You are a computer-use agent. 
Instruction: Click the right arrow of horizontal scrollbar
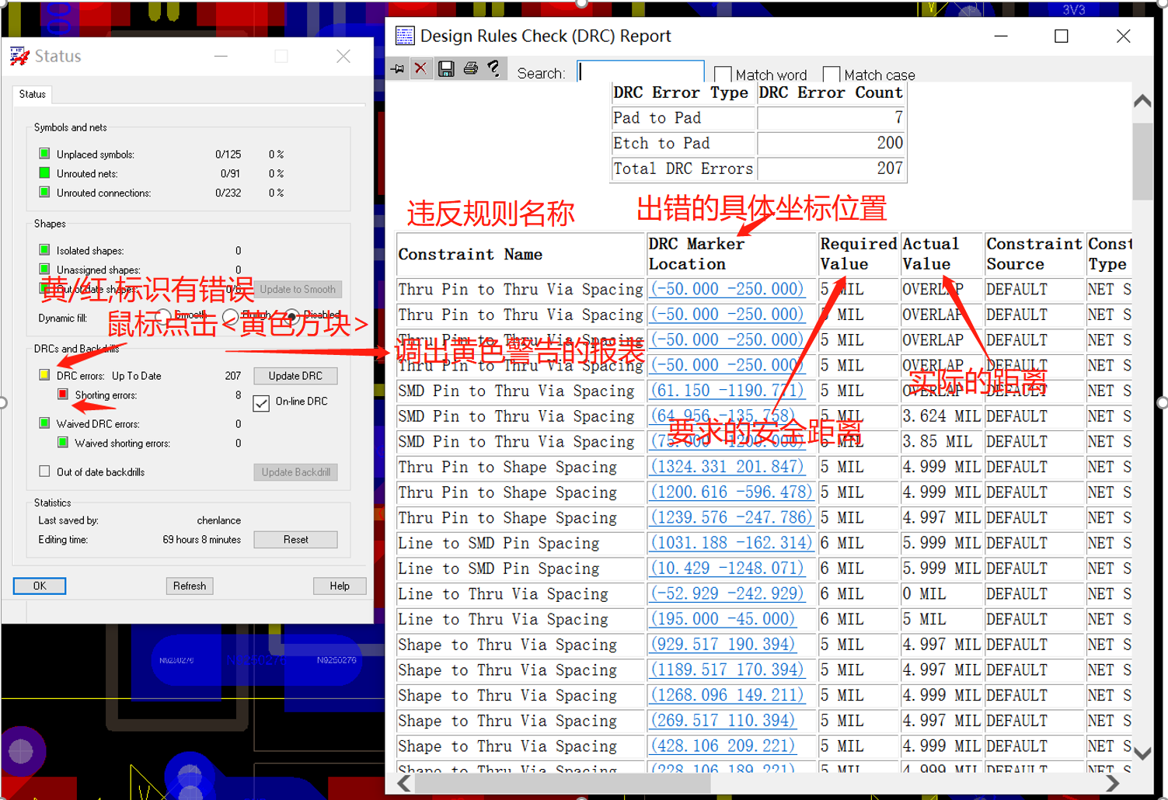pos(1112,784)
